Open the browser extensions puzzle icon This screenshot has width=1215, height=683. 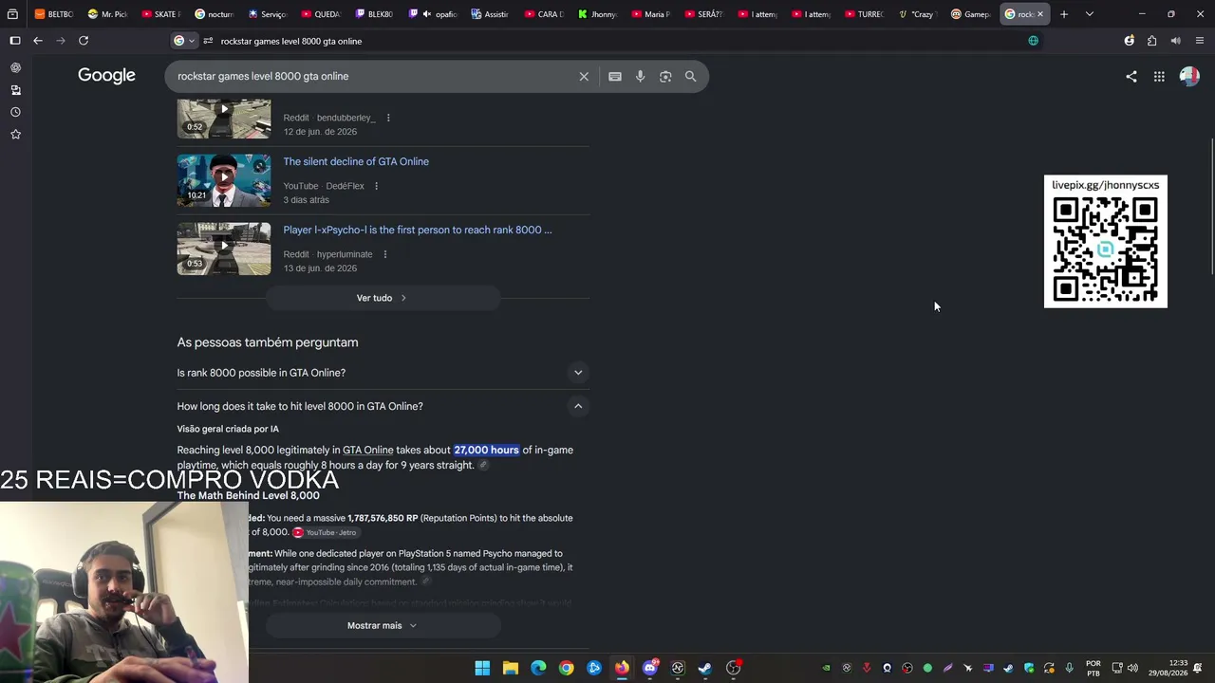(1151, 41)
